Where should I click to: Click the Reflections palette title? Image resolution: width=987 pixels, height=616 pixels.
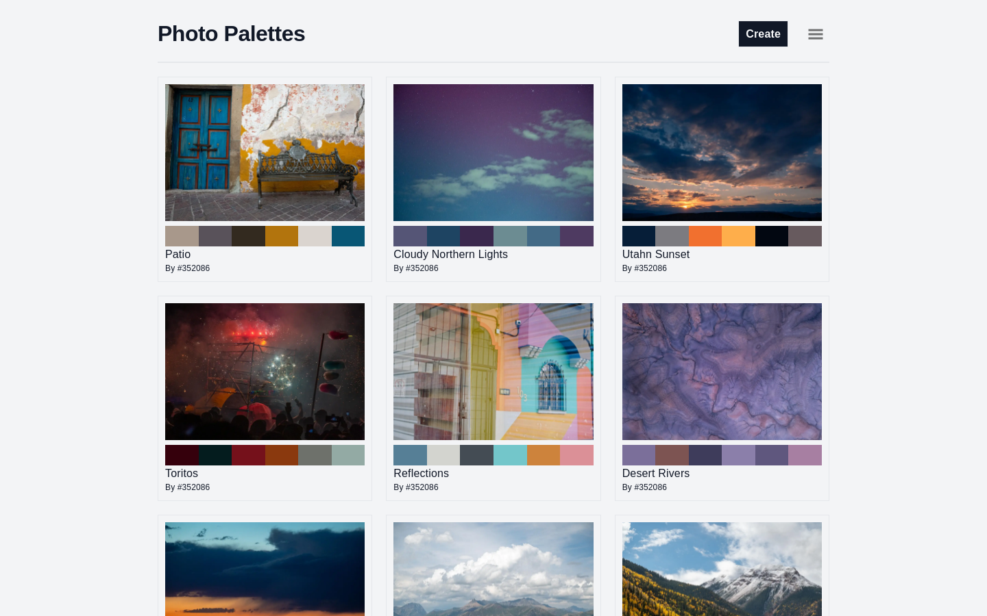421,473
